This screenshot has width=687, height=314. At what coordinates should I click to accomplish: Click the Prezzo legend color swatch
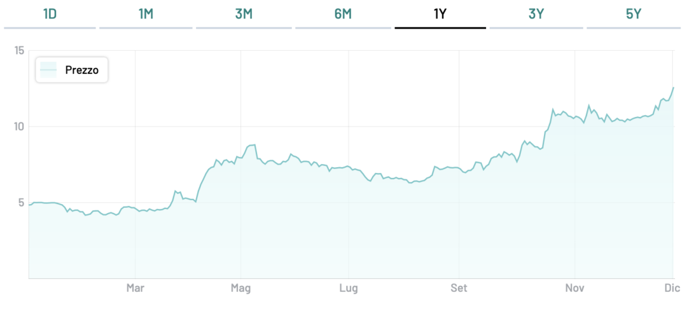48,70
